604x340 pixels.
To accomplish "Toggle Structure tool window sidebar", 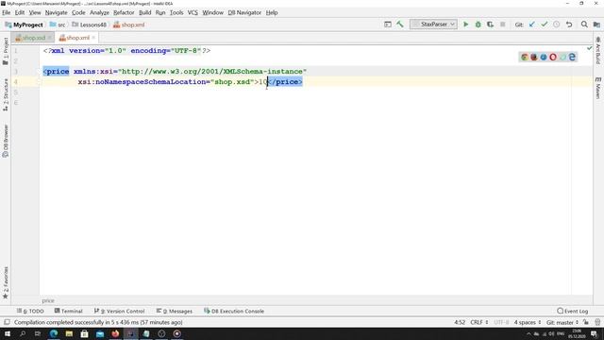I will click(x=6, y=94).
